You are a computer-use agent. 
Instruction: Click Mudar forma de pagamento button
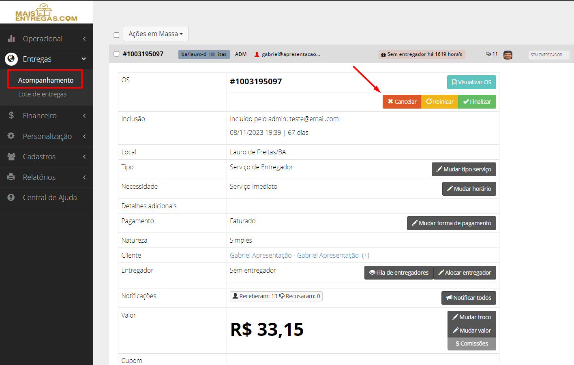click(451, 223)
